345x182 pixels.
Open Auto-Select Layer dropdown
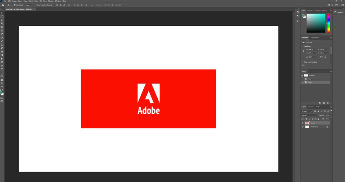pyautogui.click(x=29, y=5)
